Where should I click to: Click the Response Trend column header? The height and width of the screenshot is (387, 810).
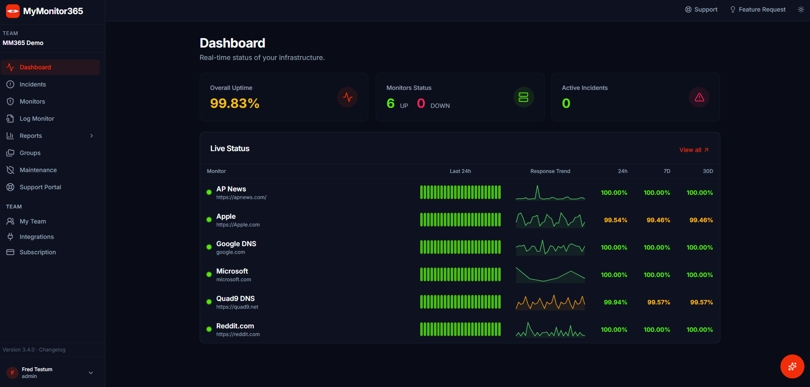tap(550, 171)
